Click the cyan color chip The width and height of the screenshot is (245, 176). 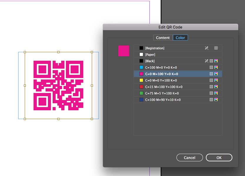pos(141,67)
